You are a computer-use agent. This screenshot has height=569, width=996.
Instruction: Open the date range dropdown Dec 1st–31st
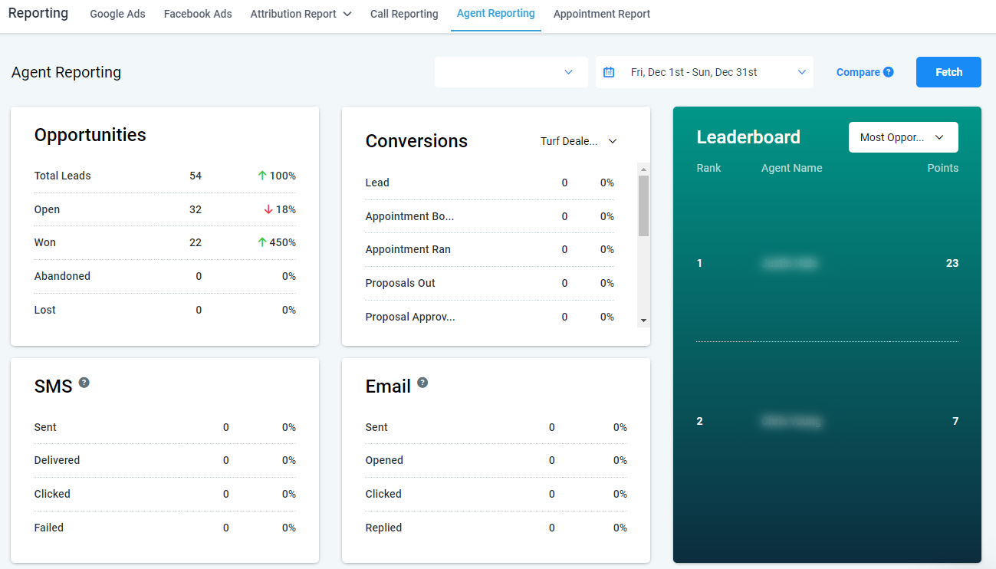click(705, 72)
